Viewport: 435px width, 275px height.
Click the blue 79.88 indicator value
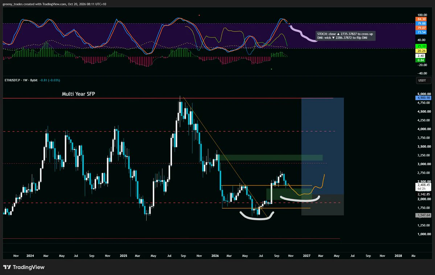421,24
